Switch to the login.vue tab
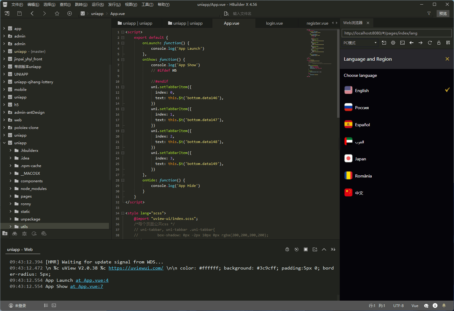454x311 pixels. click(274, 23)
